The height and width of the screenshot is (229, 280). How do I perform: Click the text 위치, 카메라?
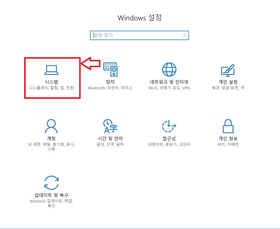(x=228, y=144)
